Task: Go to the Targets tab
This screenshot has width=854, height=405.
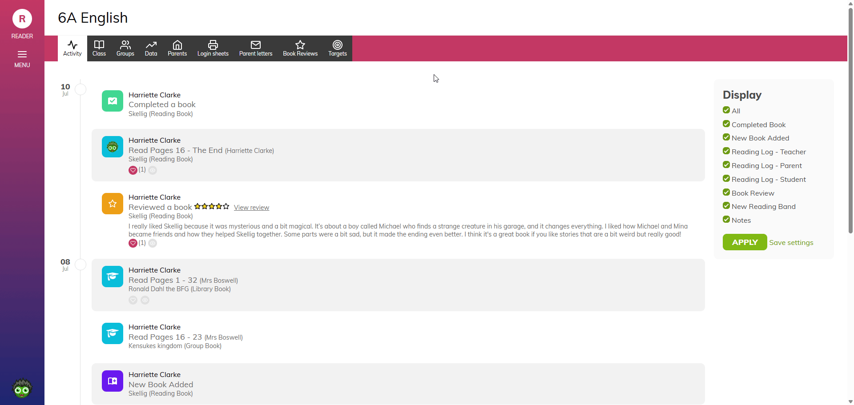Action: coord(338,48)
